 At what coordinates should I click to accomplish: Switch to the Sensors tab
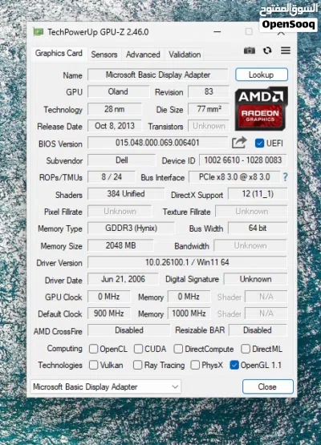tap(104, 55)
